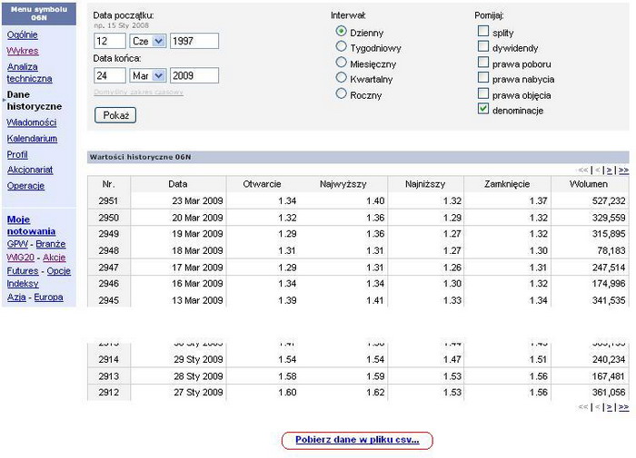Viewport: 636px width, 458px height.
Task: Select the Dzienny interval radio button
Action: click(x=342, y=31)
